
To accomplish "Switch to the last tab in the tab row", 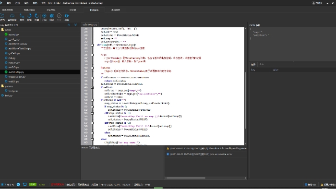I will [x=116, y=10].
